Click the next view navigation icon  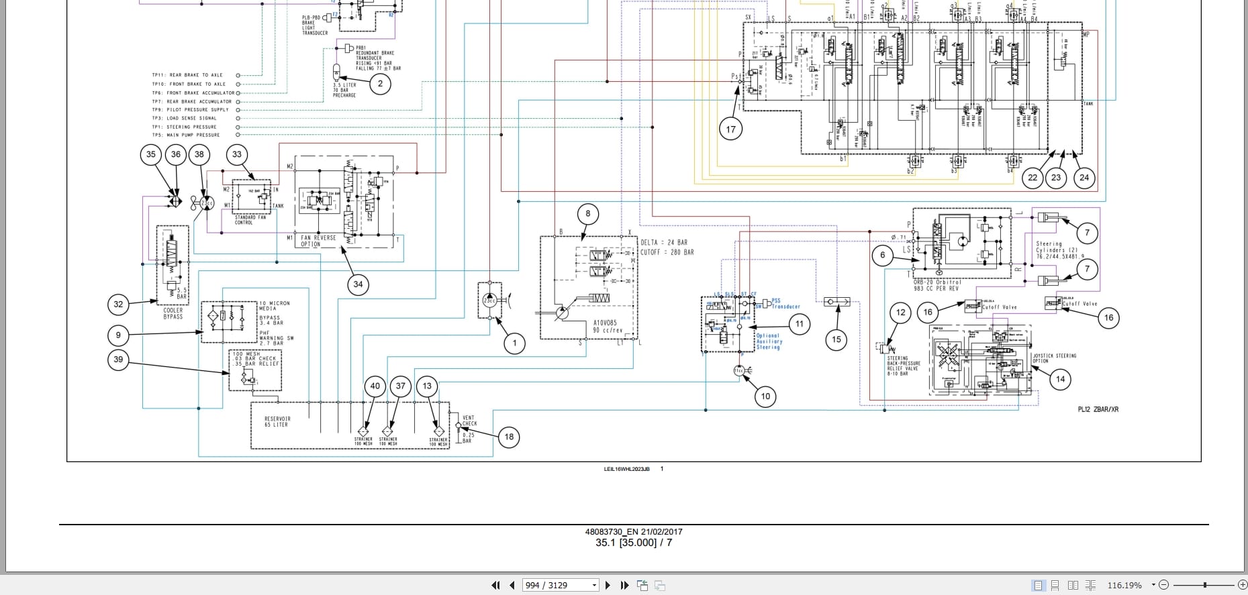tap(659, 586)
